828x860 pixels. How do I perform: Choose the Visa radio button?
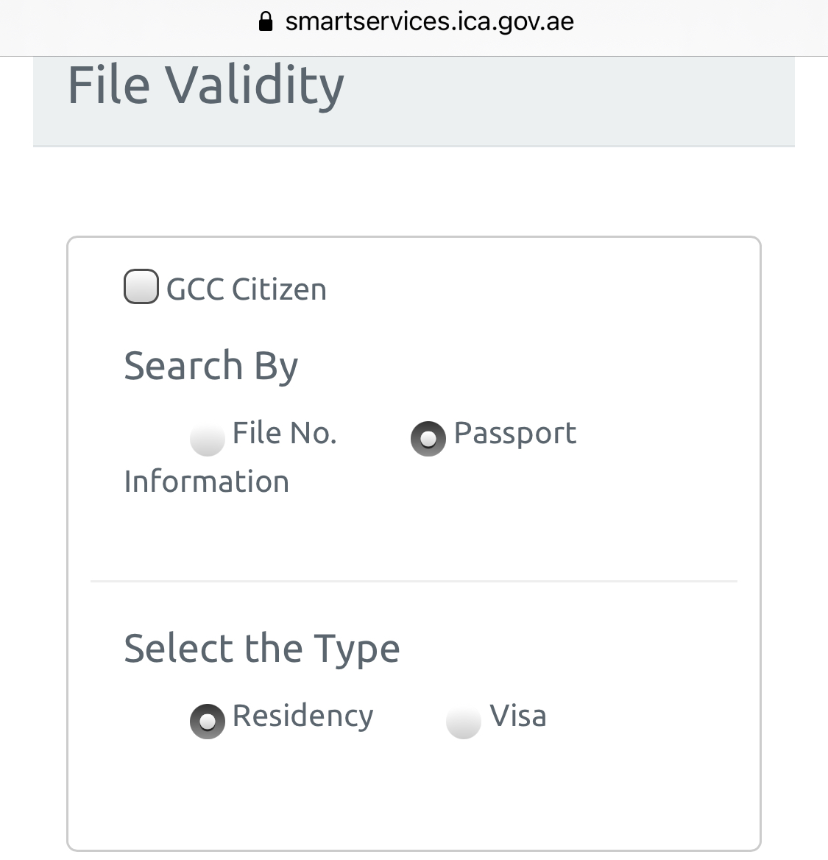pos(464,721)
